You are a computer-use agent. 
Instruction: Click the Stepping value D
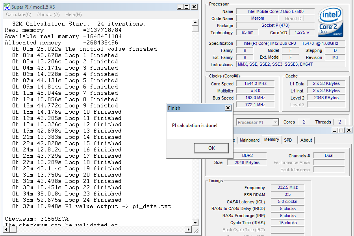coord(335,50)
